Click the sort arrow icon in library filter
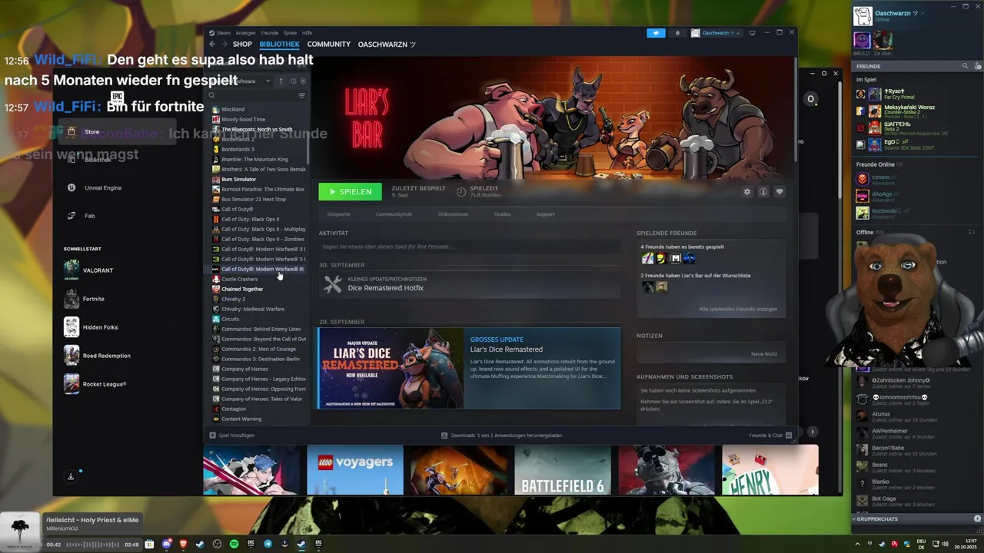Image resolution: width=984 pixels, height=553 pixels. coord(281,81)
